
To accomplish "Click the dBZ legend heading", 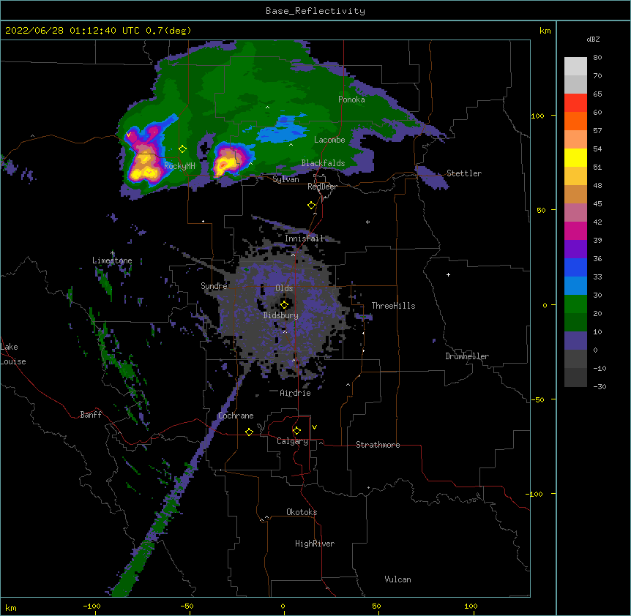I will pos(593,39).
